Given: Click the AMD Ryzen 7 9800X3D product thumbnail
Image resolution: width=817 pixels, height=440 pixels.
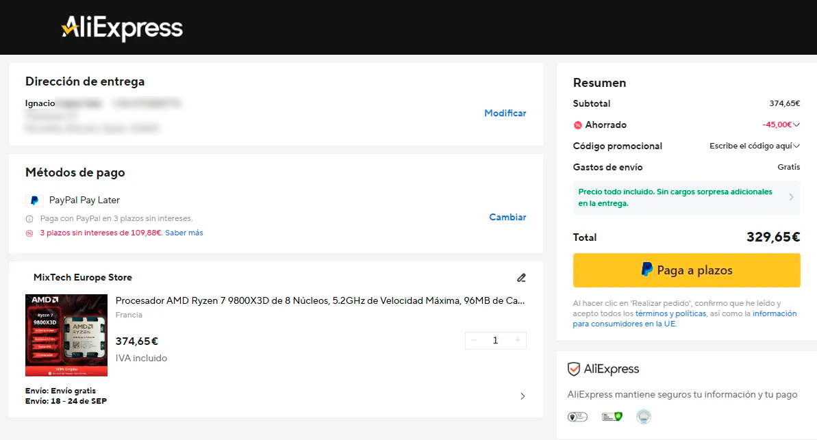Looking at the screenshot, I should (66, 335).
